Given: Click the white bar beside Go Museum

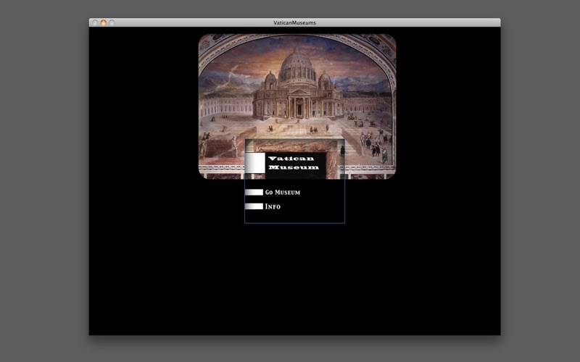Looking at the screenshot, I should coord(254,192).
